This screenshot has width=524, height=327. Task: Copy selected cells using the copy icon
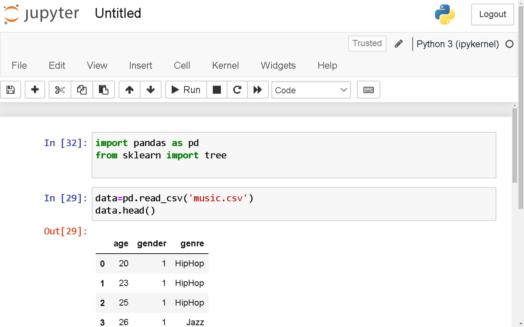pos(82,90)
